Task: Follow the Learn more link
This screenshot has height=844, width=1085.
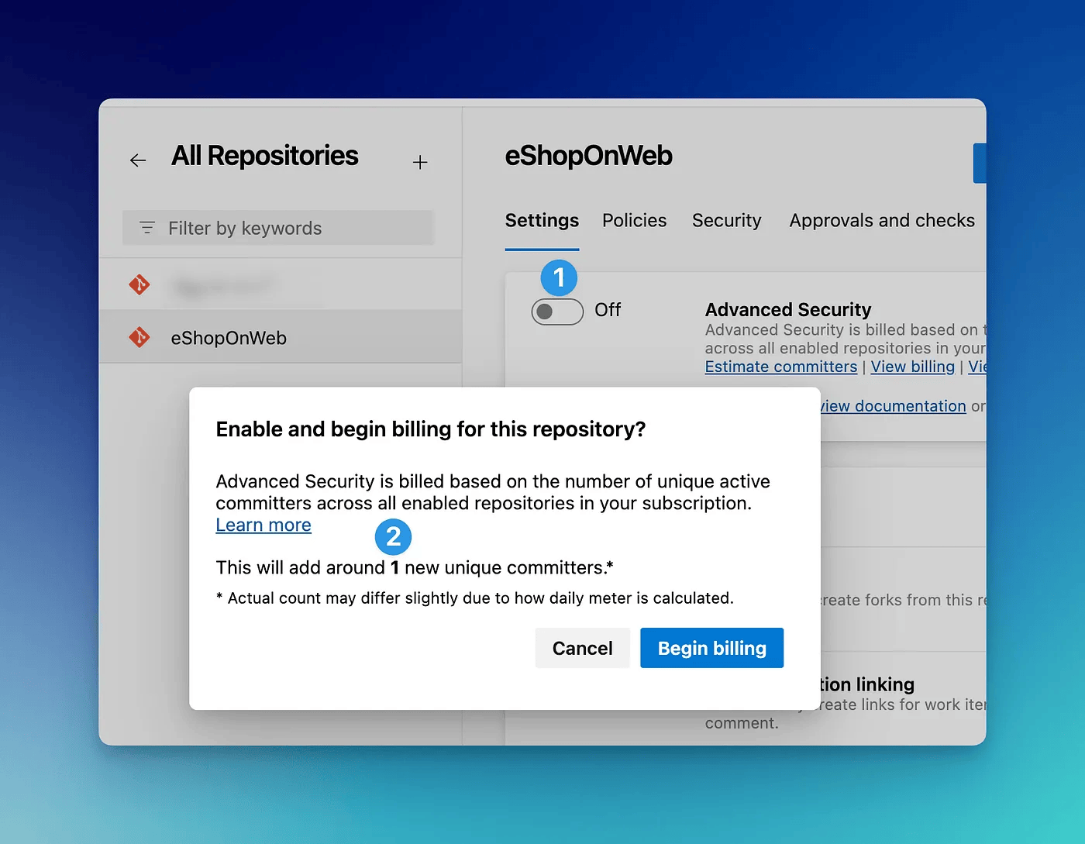Action: 263,525
